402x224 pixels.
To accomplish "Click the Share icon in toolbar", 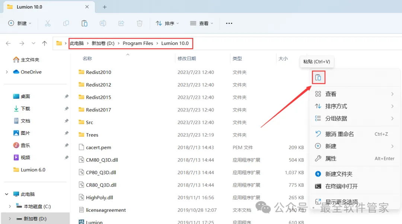I will tap(121, 23).
